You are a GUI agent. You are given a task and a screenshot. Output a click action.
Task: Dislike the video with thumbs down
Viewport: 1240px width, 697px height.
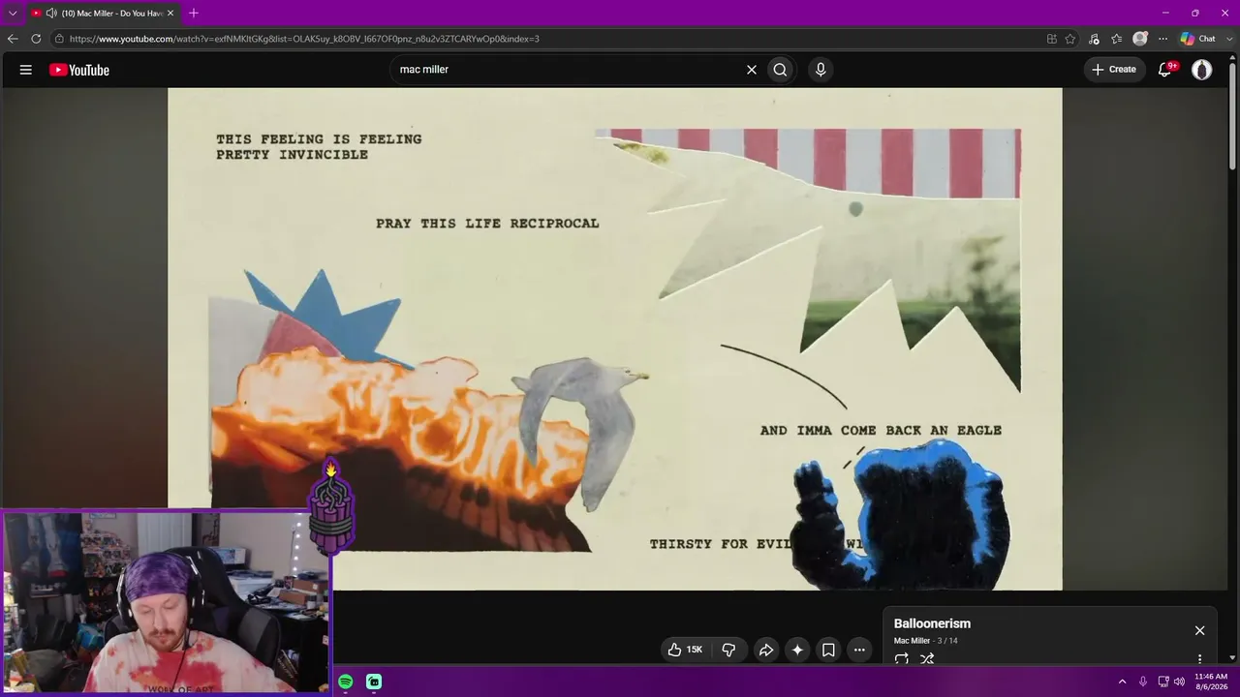point(729,650)
